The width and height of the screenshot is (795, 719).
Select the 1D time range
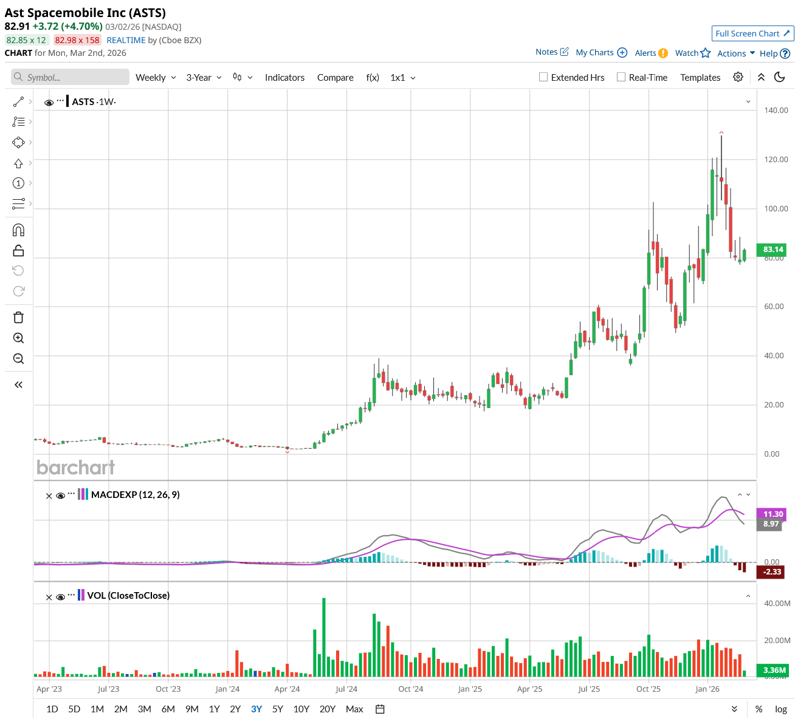click(x=52, y=709)
